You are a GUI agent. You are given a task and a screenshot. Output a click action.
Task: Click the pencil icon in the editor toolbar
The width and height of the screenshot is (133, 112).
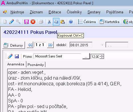[x=10, y=56]
